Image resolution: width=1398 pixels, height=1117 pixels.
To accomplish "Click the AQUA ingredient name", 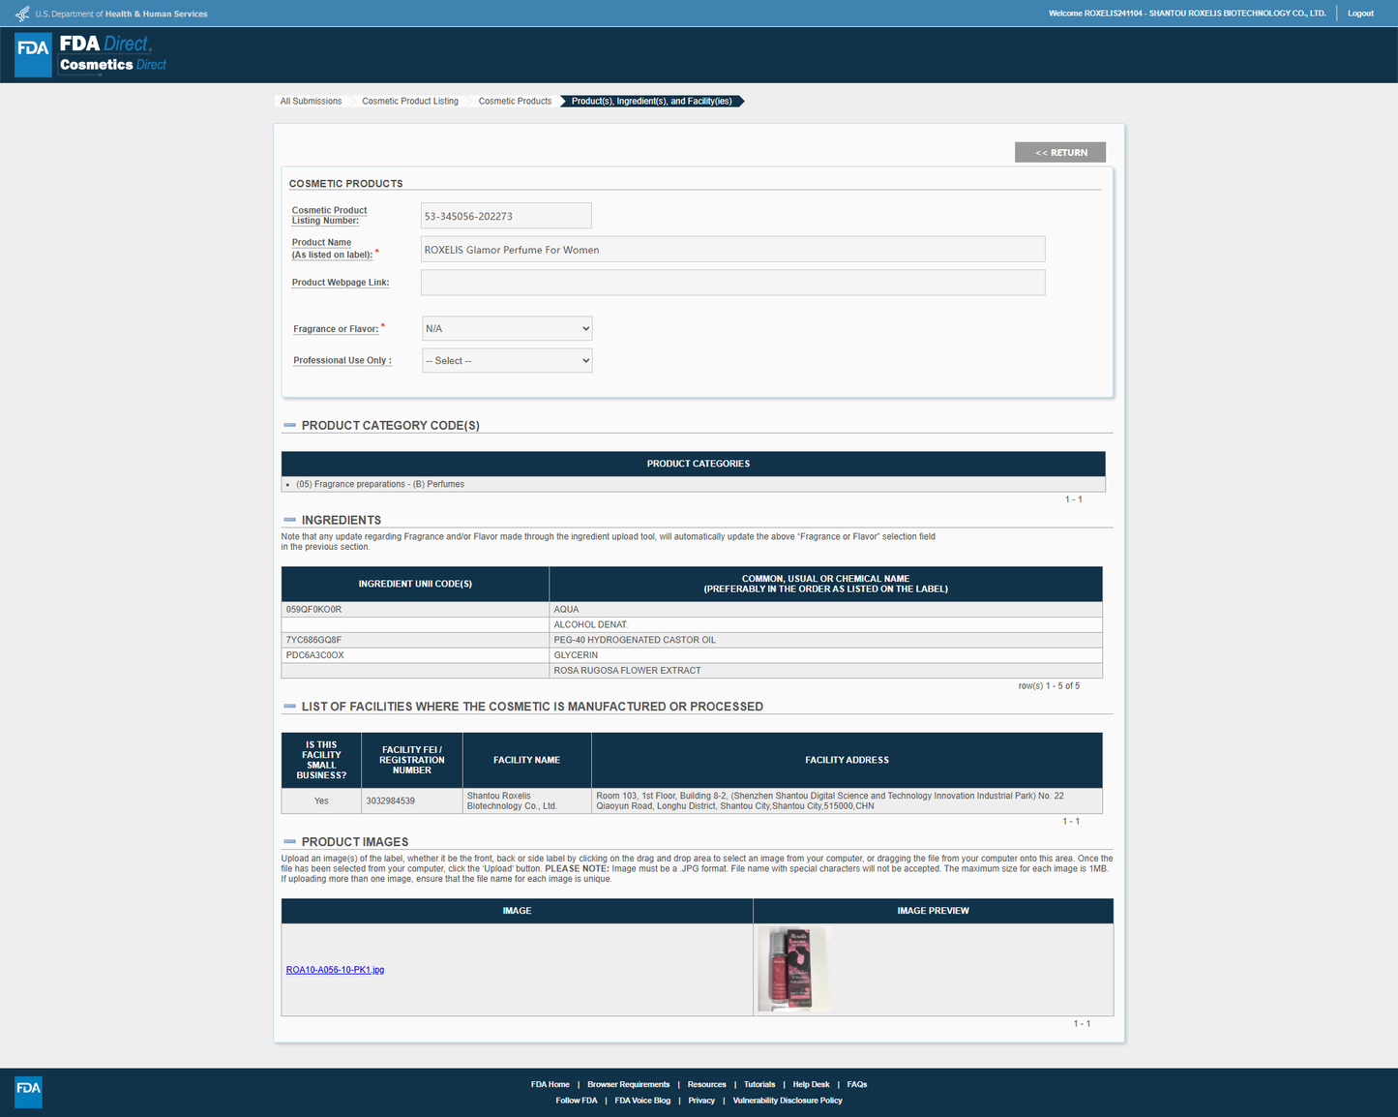I will click(x=566, y=610).
